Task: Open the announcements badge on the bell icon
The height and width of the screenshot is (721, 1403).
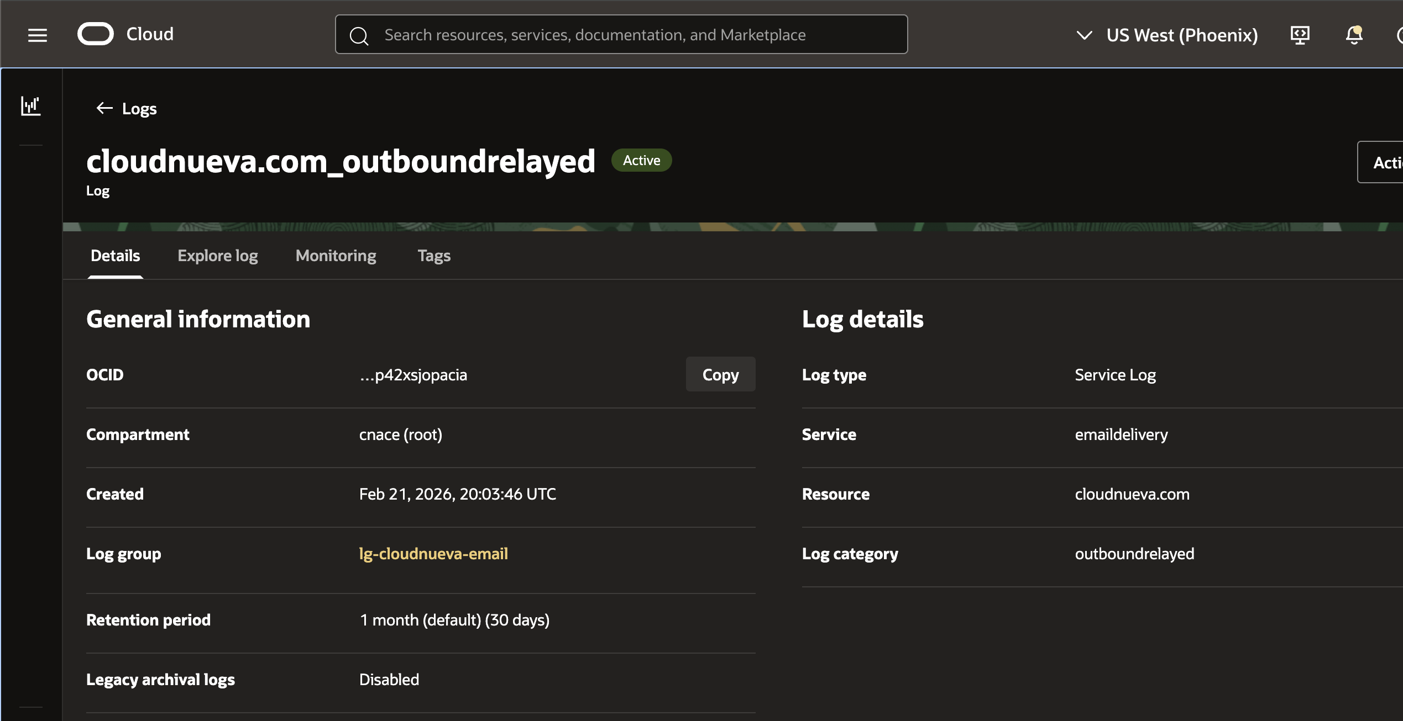Action: pos(1357,29)
